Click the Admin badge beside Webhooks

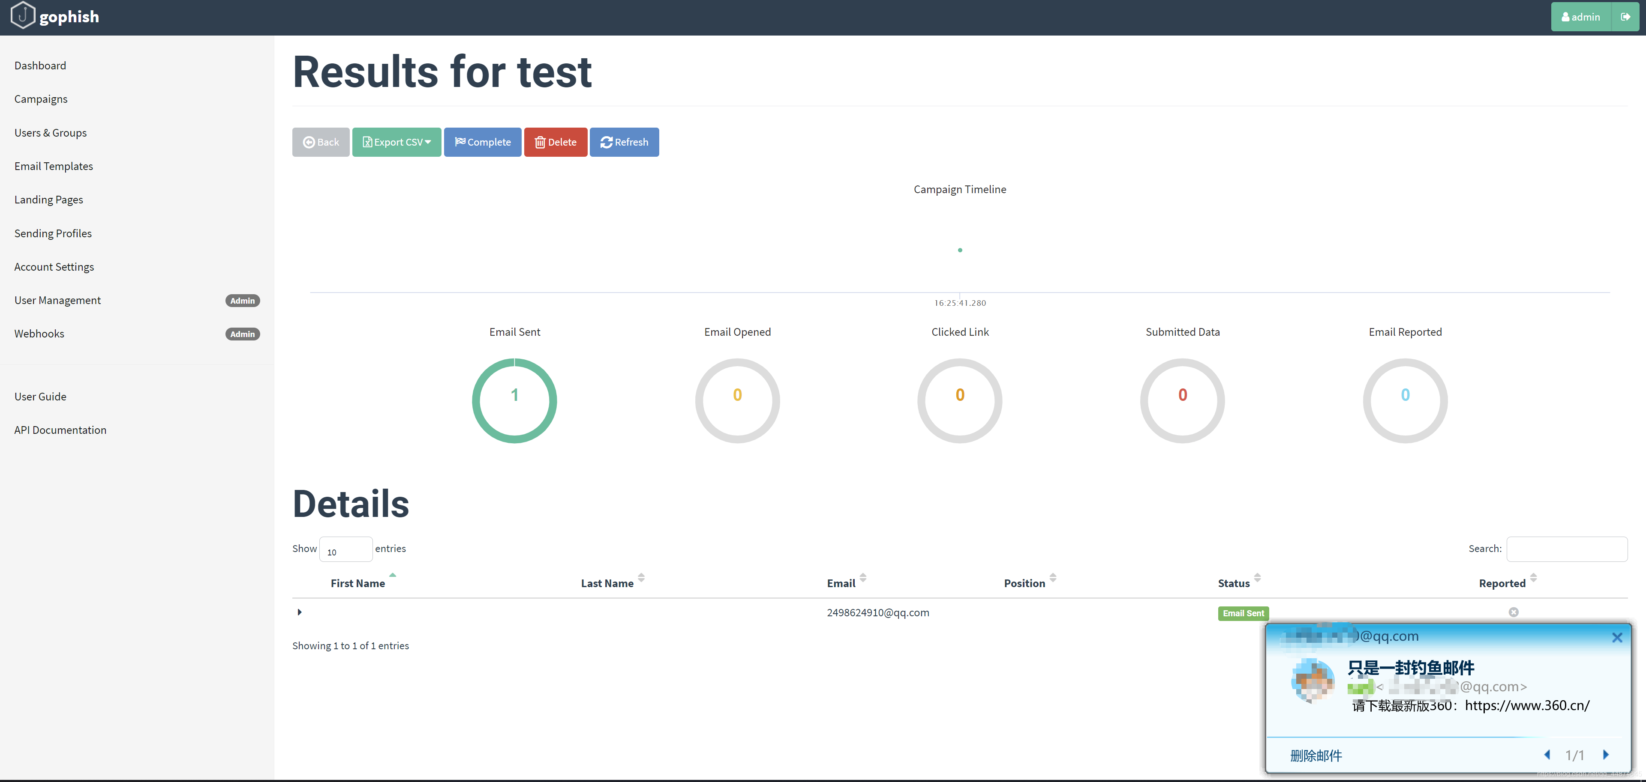click(242, 334)
